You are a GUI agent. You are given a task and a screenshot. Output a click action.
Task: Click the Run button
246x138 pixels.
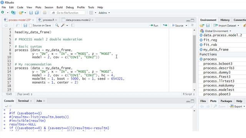click(x=154, y=26)
